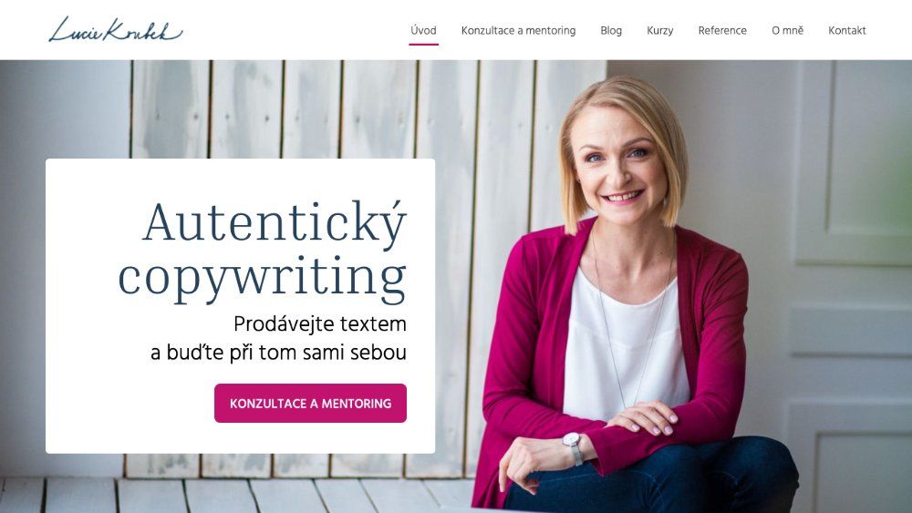Screen dimensions: 912x513
Task: Open the O mně page
Action: [787, 30]
